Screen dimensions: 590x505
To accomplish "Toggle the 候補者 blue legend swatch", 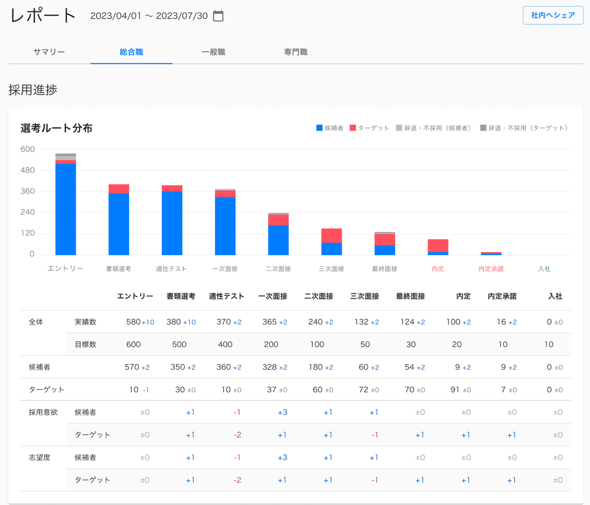I will [319, 128].
